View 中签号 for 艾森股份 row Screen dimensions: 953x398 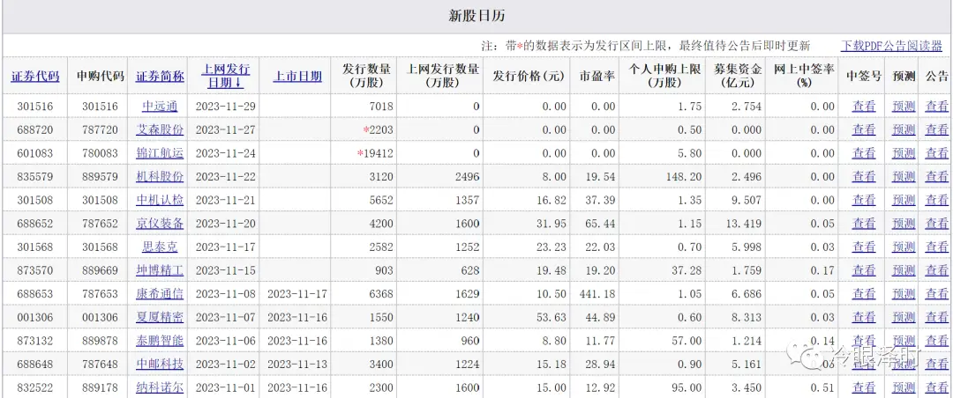pos(864,129)
